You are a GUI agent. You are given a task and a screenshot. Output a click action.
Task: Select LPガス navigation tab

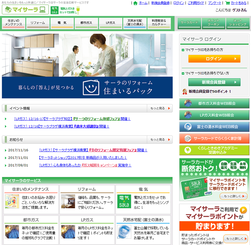pyautogui.click(x=110, y=23)
